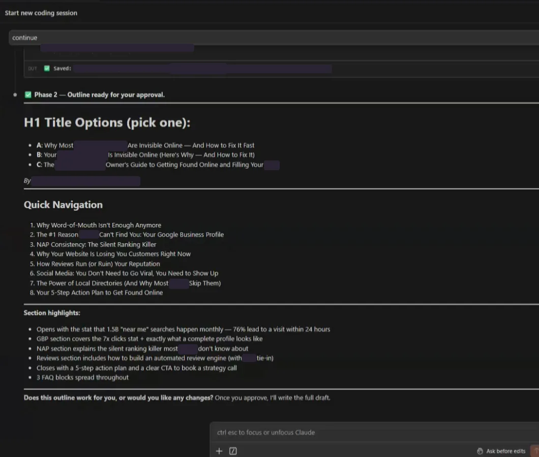Click the 'continue' prompt field
The width and height of the screenshot is (539, 457).
(x=274, y=38)
